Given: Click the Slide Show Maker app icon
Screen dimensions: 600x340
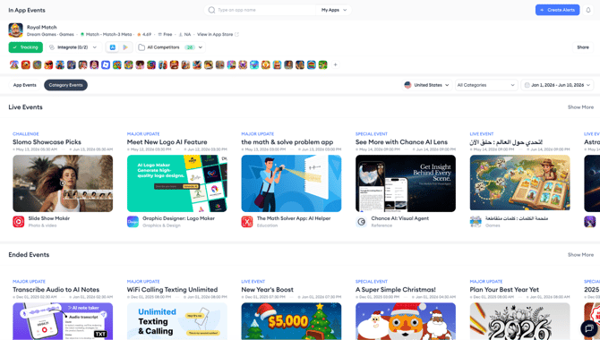Looking at the screenshot, I should [19, 221].
